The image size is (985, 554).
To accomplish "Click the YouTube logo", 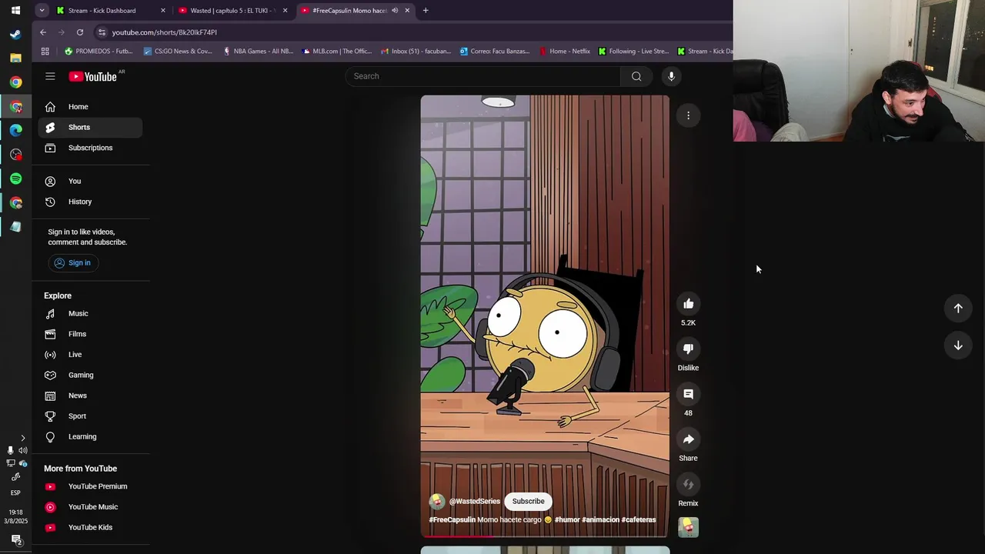I will pyautogui.click(x=93, y=76).
